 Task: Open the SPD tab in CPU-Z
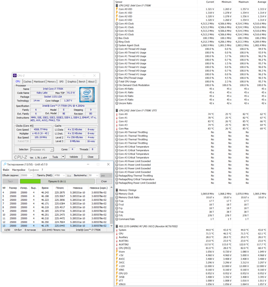[x=62, y=81]
